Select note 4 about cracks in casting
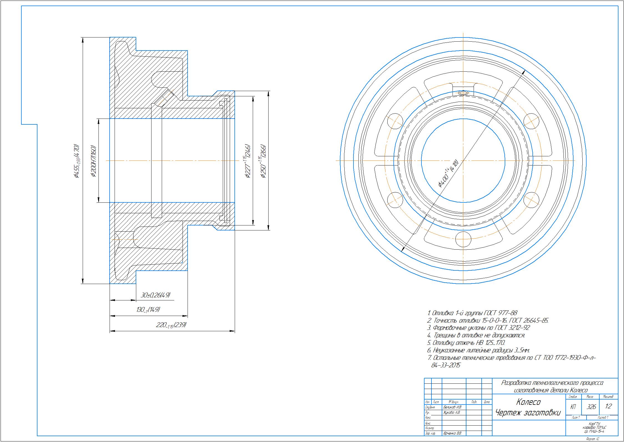 pos(476,335)
